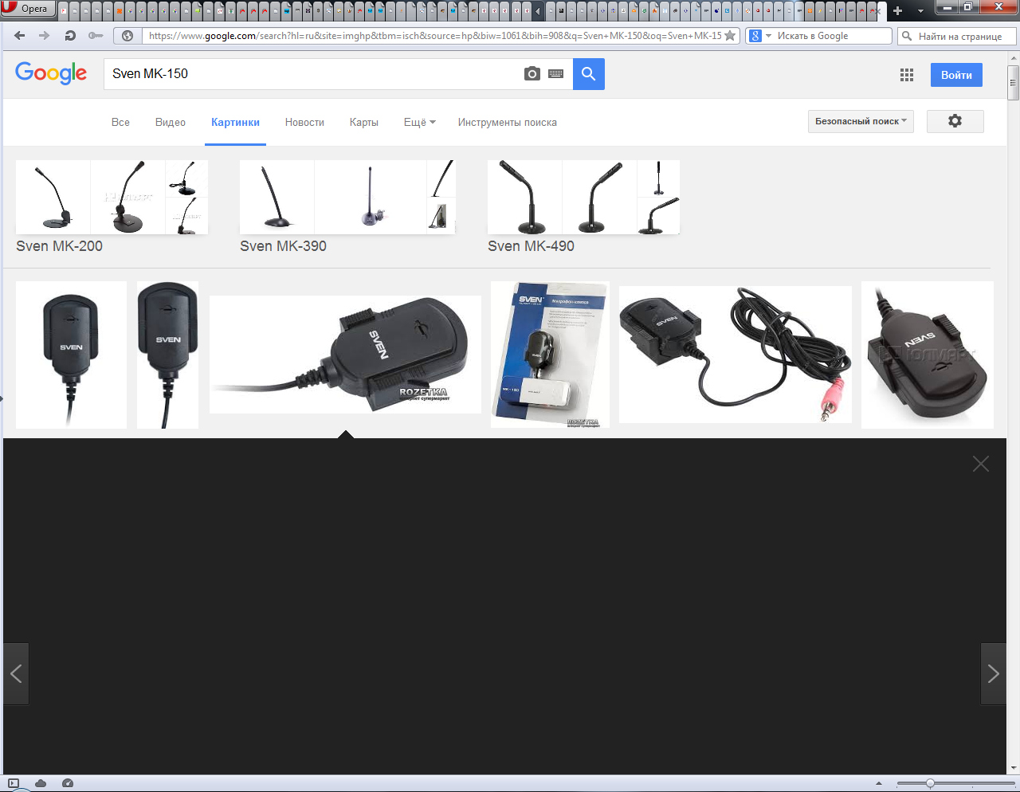Show the next image in preview
The image size is (1020, 792).
tap(993, 674)
